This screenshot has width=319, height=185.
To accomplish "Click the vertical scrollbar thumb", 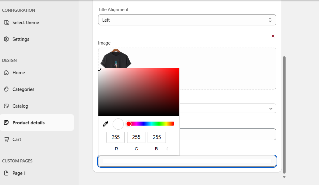I will [284, 115].
